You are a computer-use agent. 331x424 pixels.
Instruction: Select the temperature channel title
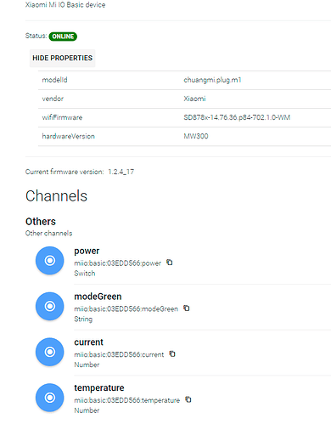(99, 387)
